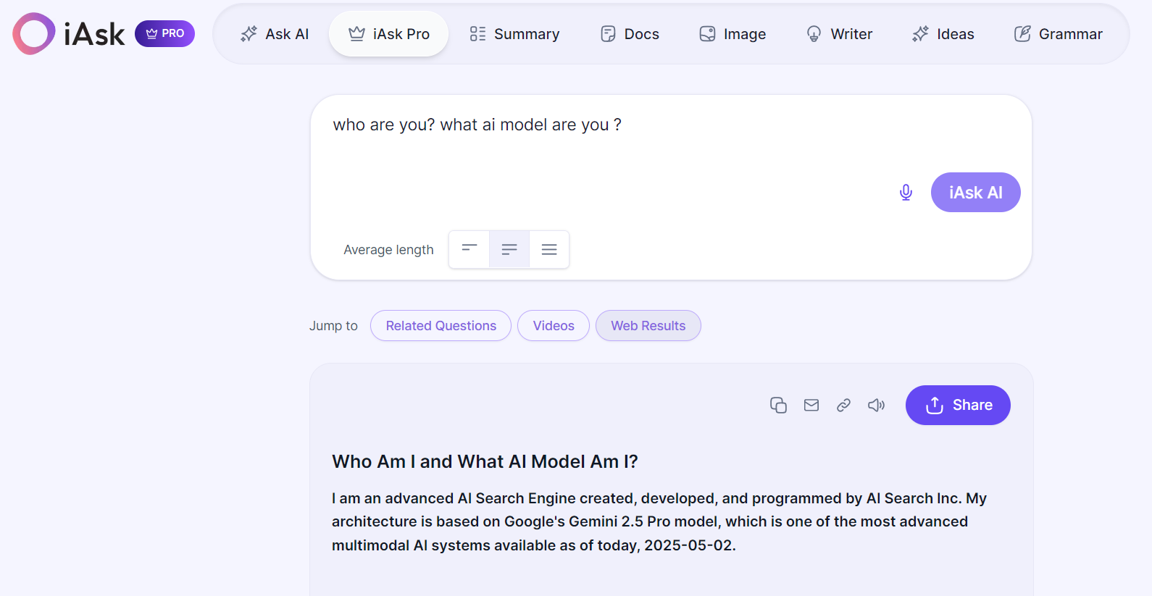Viewport: 1152px width, 596px height.
Task: Click the Share button
Action: pos(958,405)
